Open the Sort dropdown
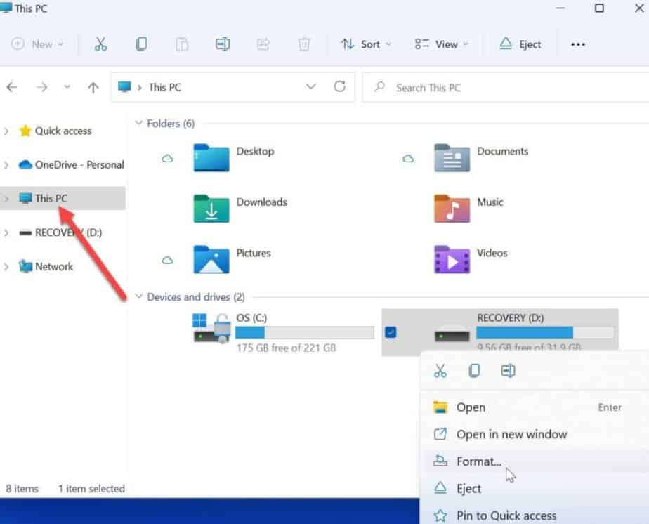Viewport: 649px width, 524px height. click(366, 44)
